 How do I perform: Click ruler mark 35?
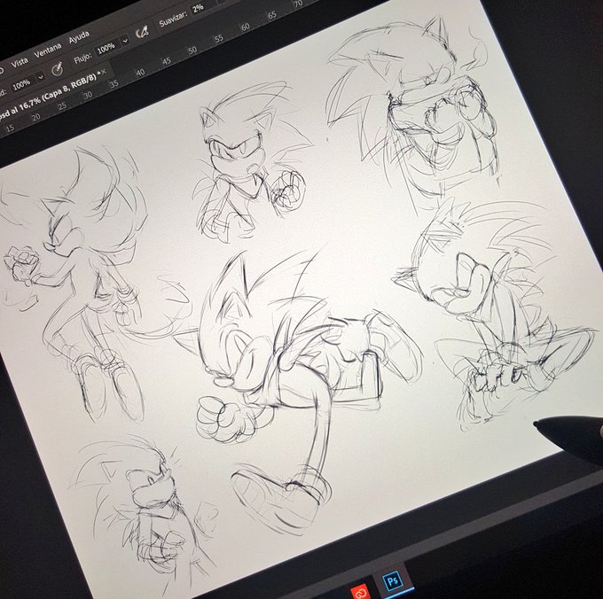pos(114,83)
